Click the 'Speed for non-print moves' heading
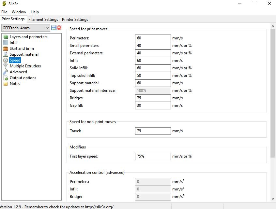The height and width of the screenshot is (209, 276). click(x=93, y=122)
